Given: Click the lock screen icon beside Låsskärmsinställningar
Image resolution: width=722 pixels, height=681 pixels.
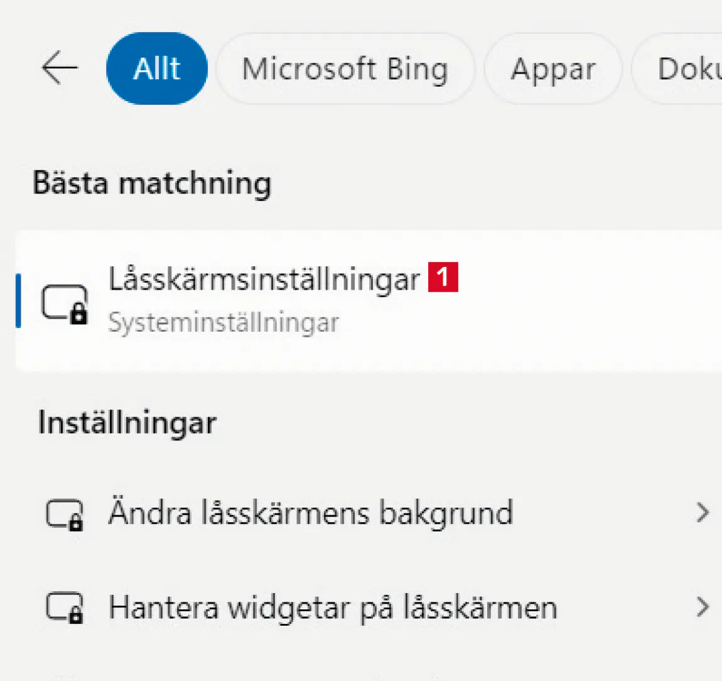Looking at the screenshot, I should (x=64, y=303).
